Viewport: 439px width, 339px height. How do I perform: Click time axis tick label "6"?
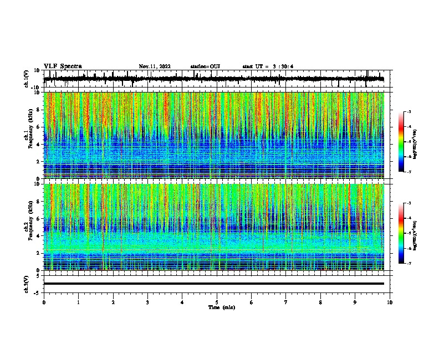252,302
